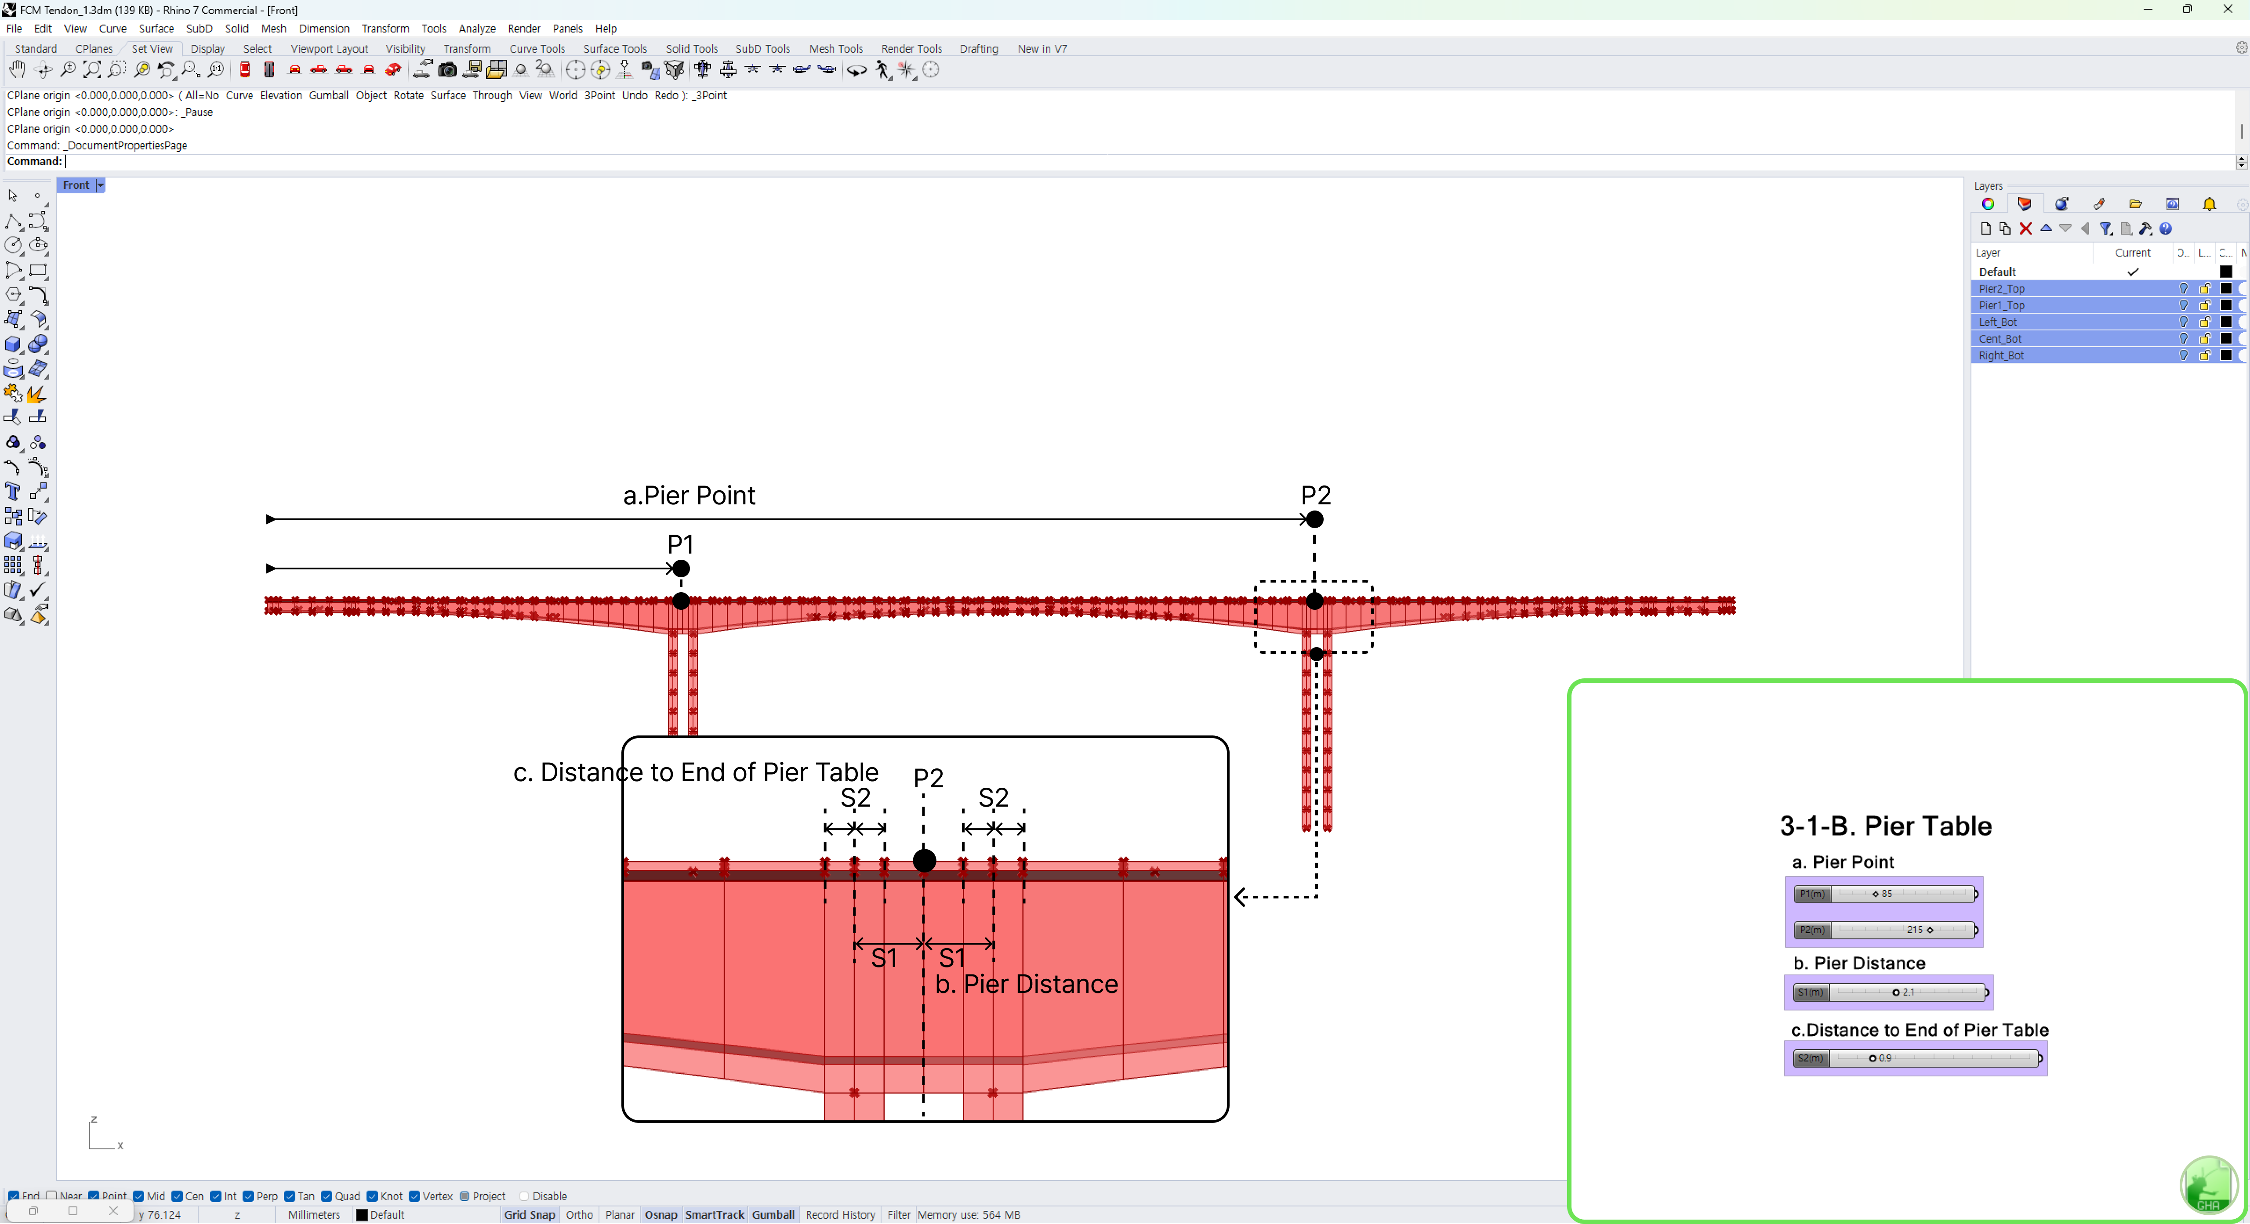Screen dimensions: 2250x1224
Task: Open the Front viewport dropdown arrow
Action: coord(101,185)
